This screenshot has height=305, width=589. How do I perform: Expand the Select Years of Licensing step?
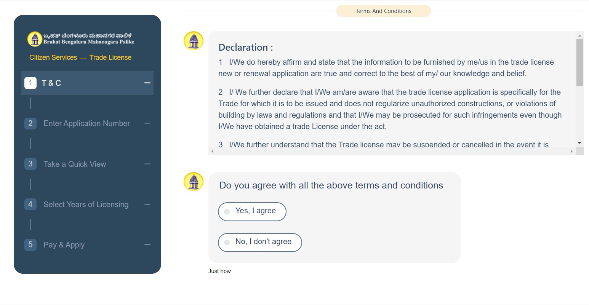pos(147,204)
